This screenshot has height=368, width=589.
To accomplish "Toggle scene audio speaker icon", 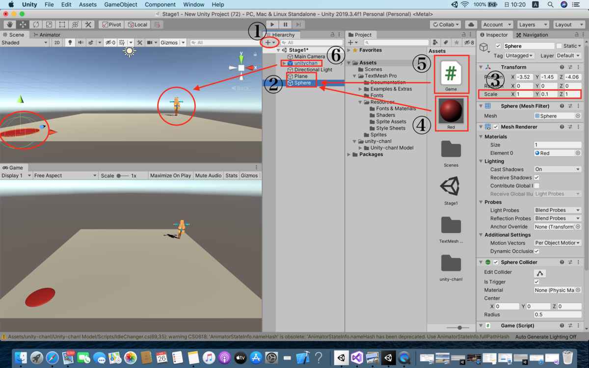I will point(81,43).
